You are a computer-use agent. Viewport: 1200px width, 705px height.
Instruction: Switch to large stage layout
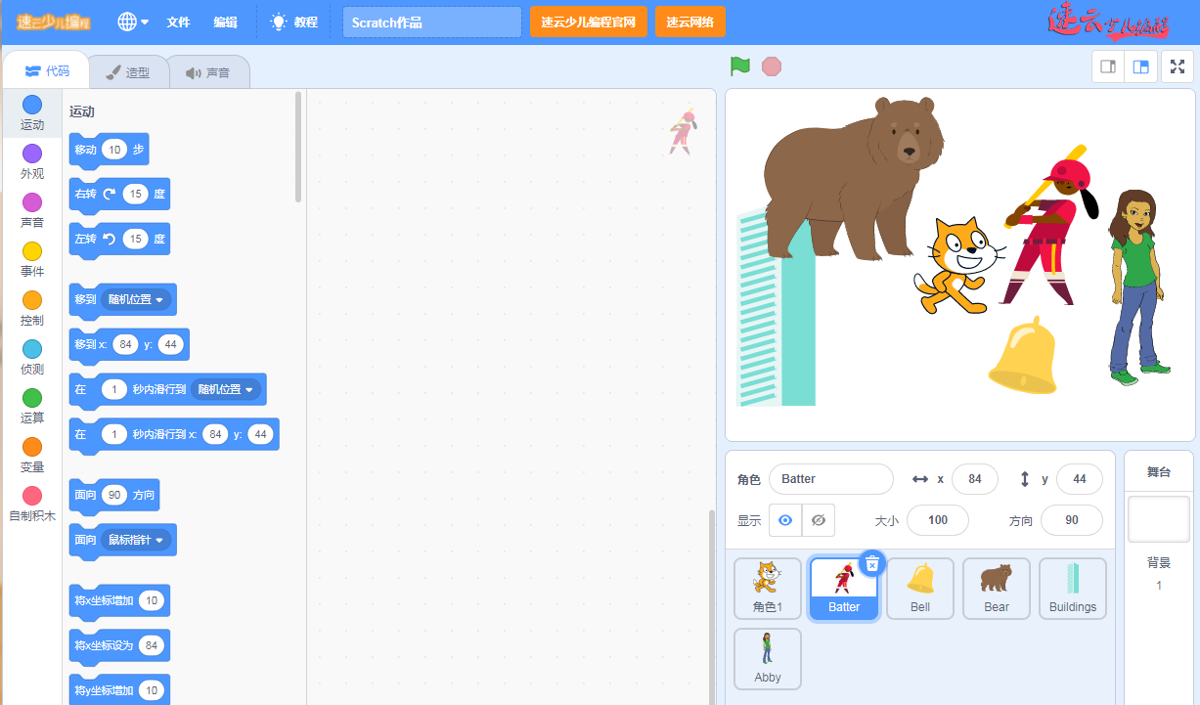coord(1140,66)
